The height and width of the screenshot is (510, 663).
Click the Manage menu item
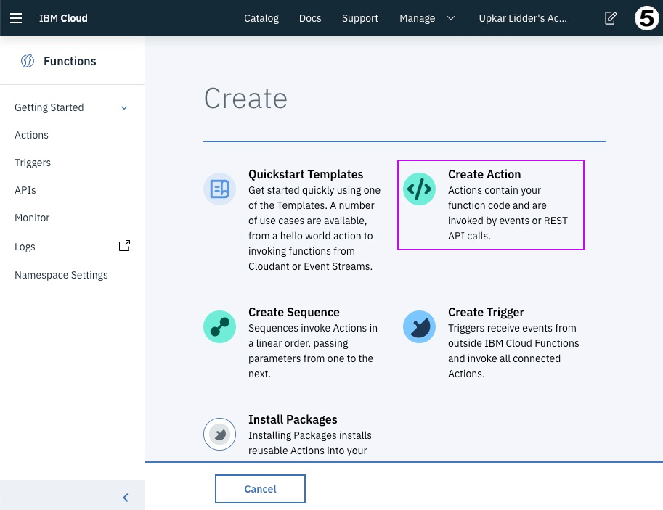pyautogui.click(x=418, y=18)
